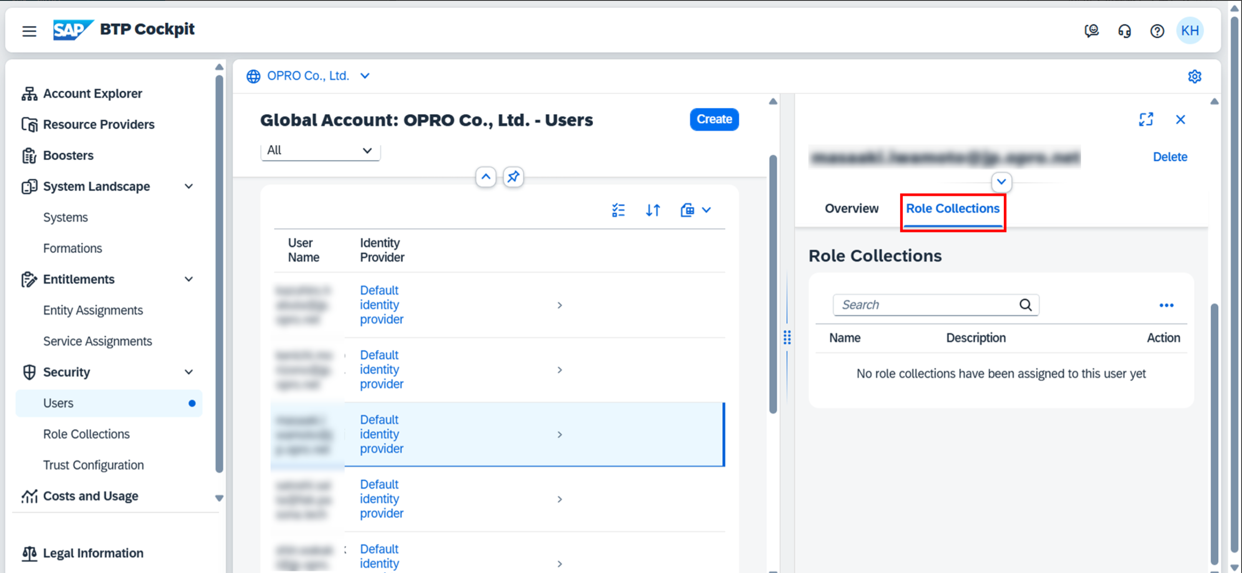Screen dimensions: 1242x573
Task: Open Role Collections in the sidebar
Action: pyautogui.click(x=86, y=434)
